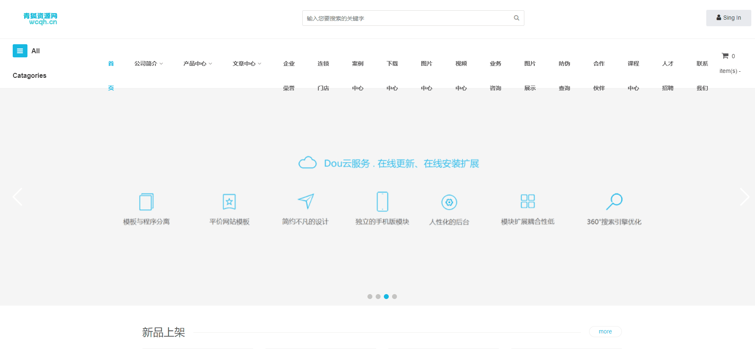Open the 课程中心 nav item
The width and height of the screenshot is (755, 349).
(633, 76)
